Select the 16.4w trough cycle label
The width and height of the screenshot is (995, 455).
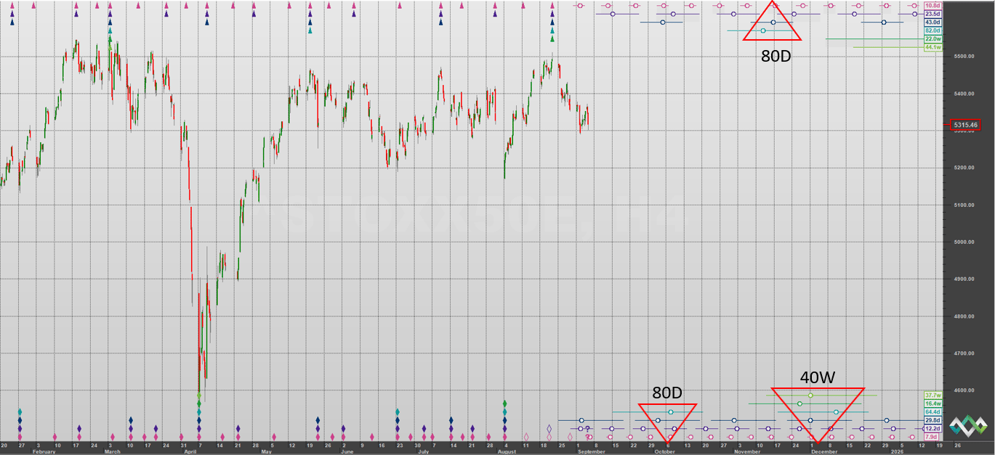[x=932, y=403]
